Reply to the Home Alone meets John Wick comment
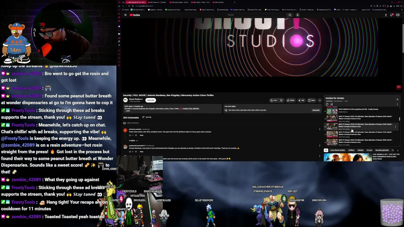404x227 pixels. 142,135
